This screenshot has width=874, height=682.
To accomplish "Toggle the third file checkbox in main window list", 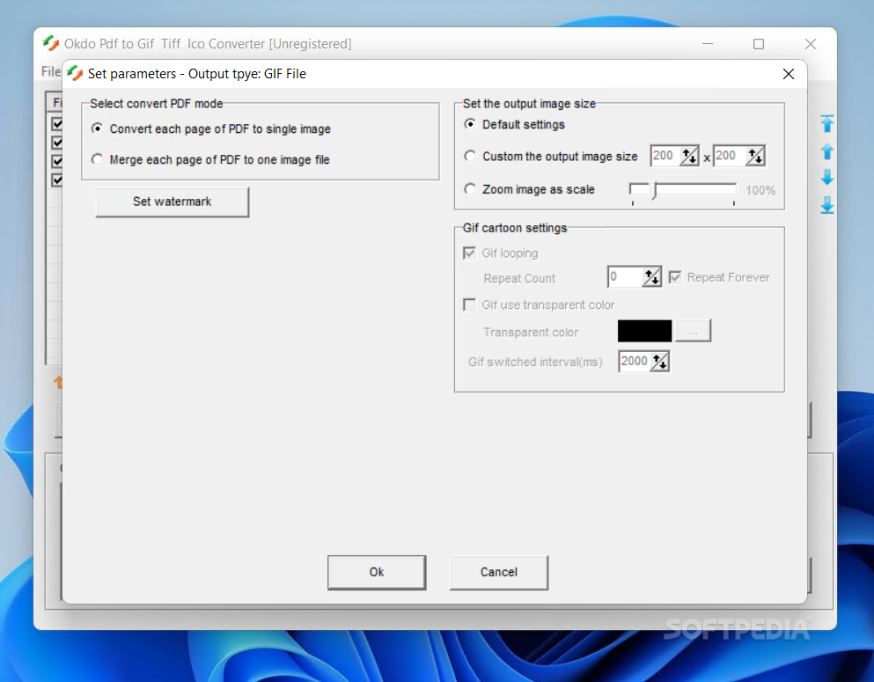I will pyautogui.click(x=57, y=161).
